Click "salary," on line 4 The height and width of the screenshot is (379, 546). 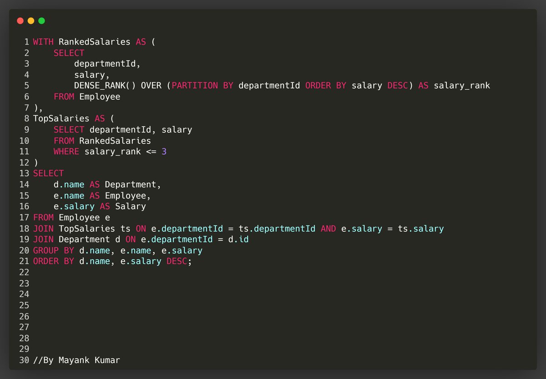(x=92, y=75)
